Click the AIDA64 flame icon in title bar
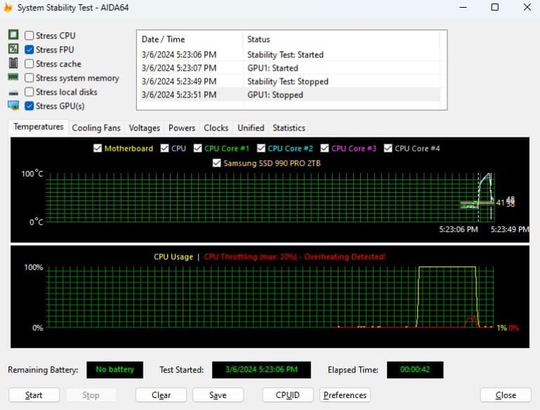Screen dimensions: 540x410 (6, 7)
